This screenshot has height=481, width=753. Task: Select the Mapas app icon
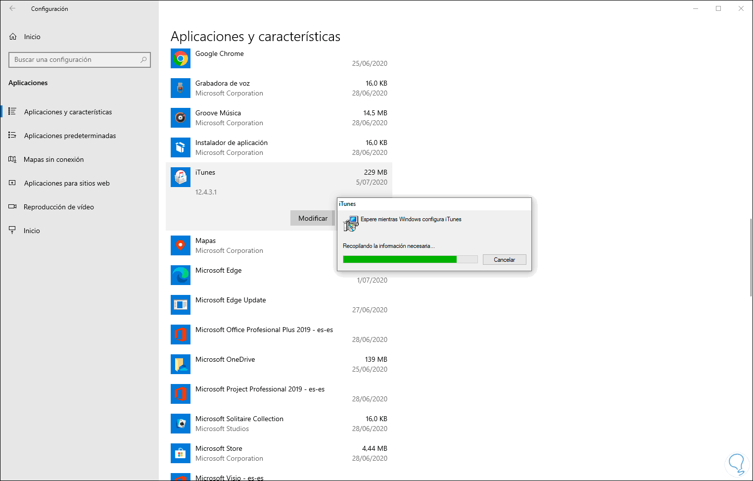pyautogui.click(x=181, y=245)
